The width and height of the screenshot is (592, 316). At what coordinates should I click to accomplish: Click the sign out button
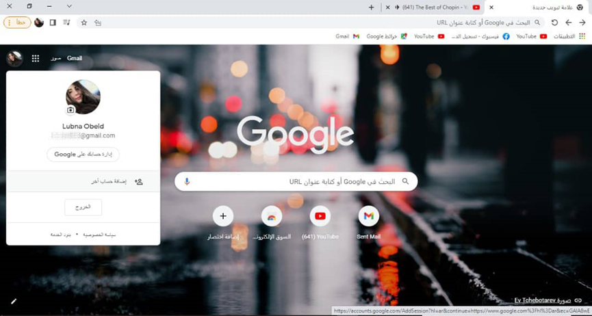click(x=83, y=207)
